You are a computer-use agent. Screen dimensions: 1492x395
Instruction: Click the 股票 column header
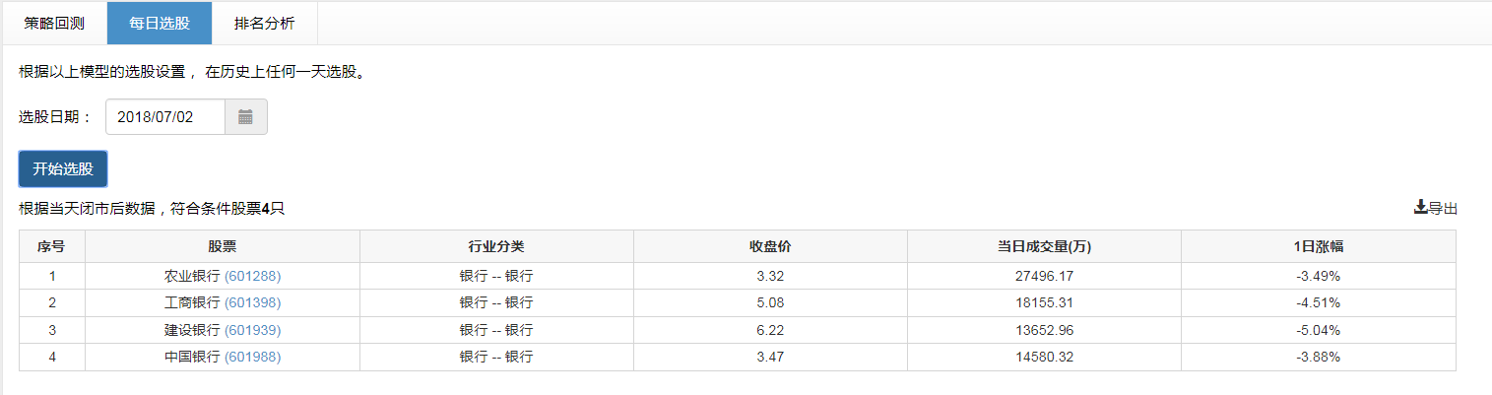223,246
